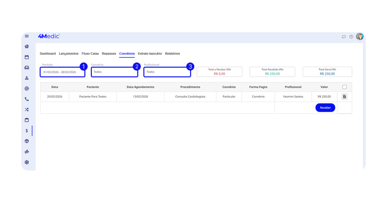Image resolution: width=387 pixels, height=203 pixels.
Task: Open the calendar agenda sidebar icon
Action: click(x=27, y=57)
